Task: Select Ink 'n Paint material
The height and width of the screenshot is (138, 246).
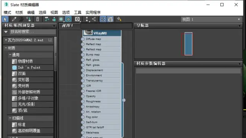Action: pos(32,67)
